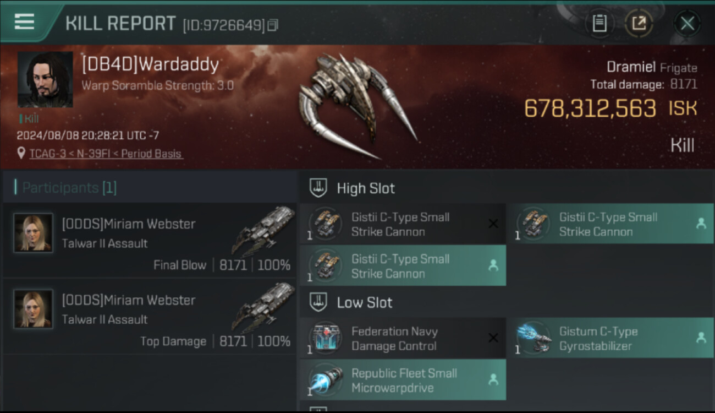Screen dimensions: 715x413
Task: Select the Gistum C-Type Gyrostabilizer icon
Action: tap(533, 338)
